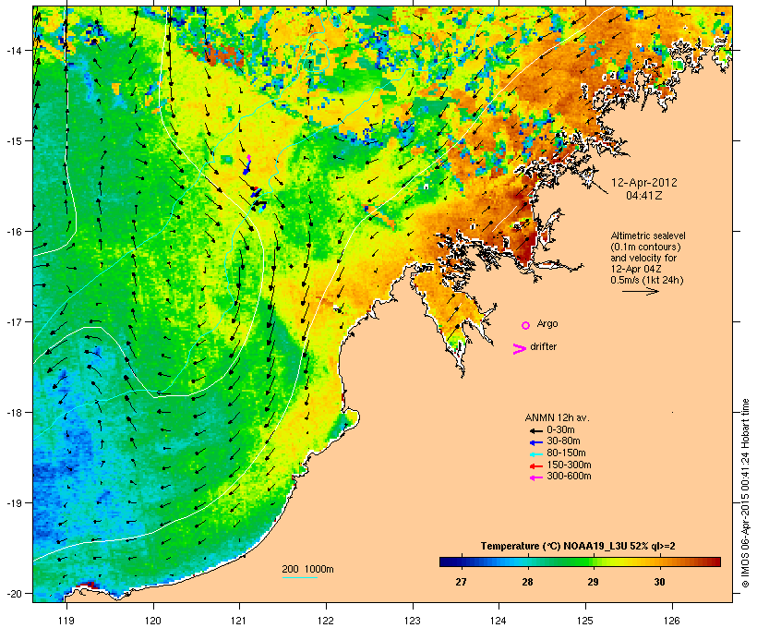Click the and velocity for caption line
Viewport: 757px width, 628px height.
point(643,258)
